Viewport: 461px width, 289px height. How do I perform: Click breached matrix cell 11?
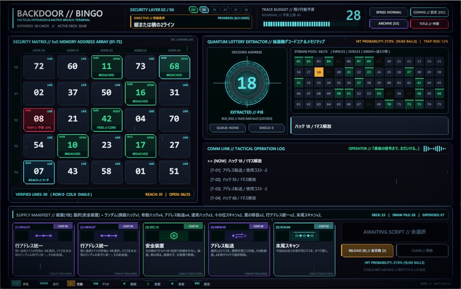pos(106,67)
